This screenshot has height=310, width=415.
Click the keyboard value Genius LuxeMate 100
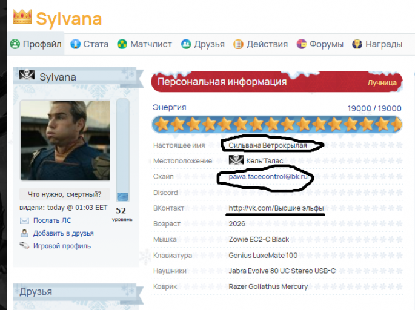(263, 256)
